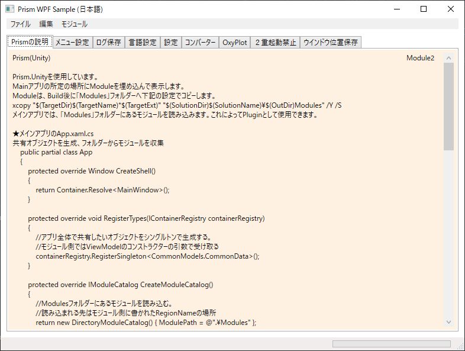Click the Prism(Unity) heading text
The width and height of the screenshot is (465, 351).
31,58
